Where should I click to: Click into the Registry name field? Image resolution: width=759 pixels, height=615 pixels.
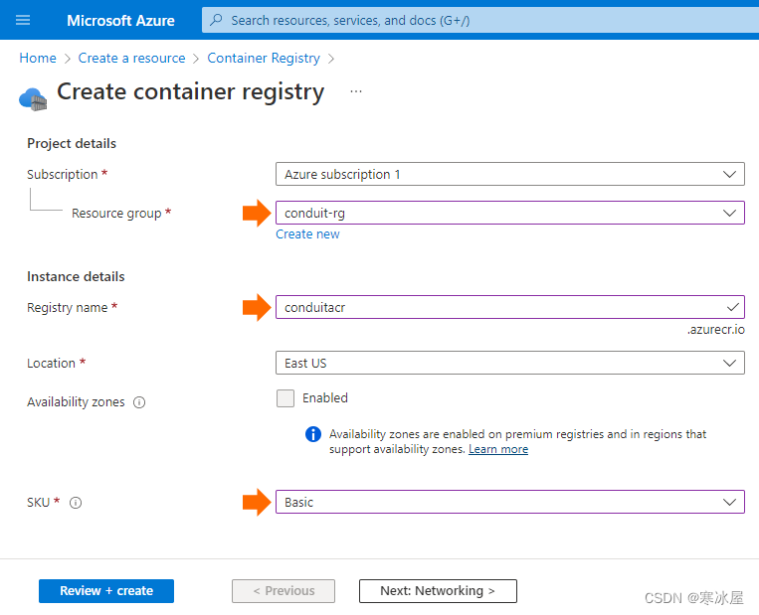pos(497,307)
